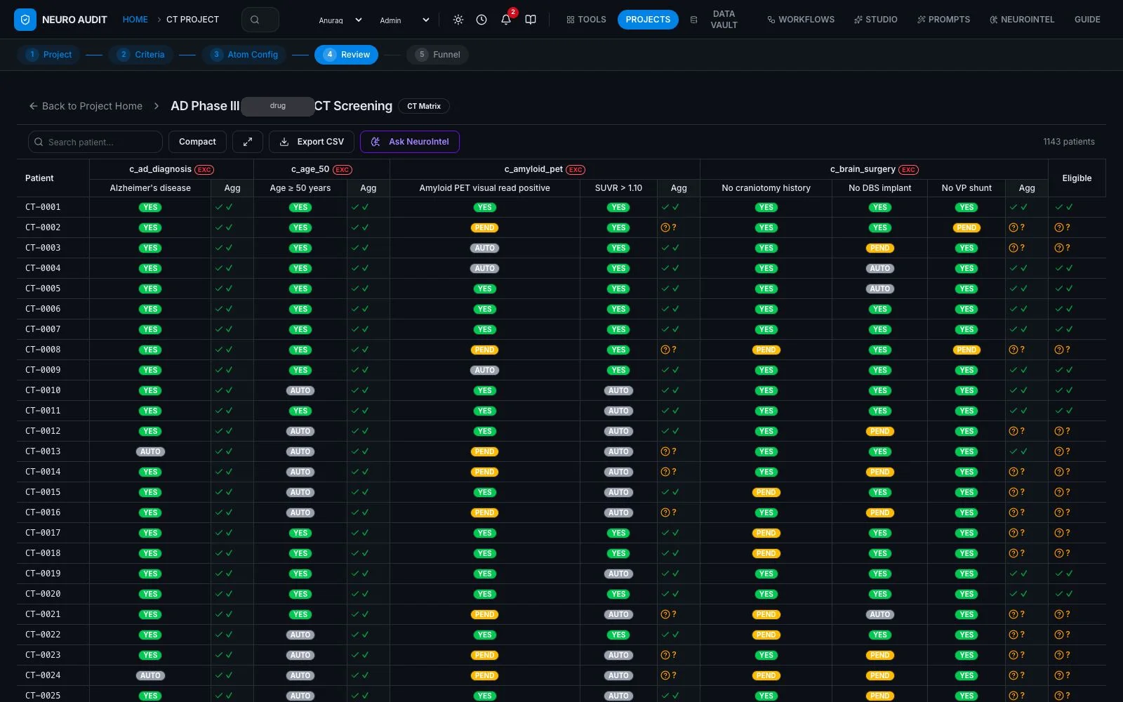Open the GUIDE link
1123x702 pixels.
pos(1087,20)
